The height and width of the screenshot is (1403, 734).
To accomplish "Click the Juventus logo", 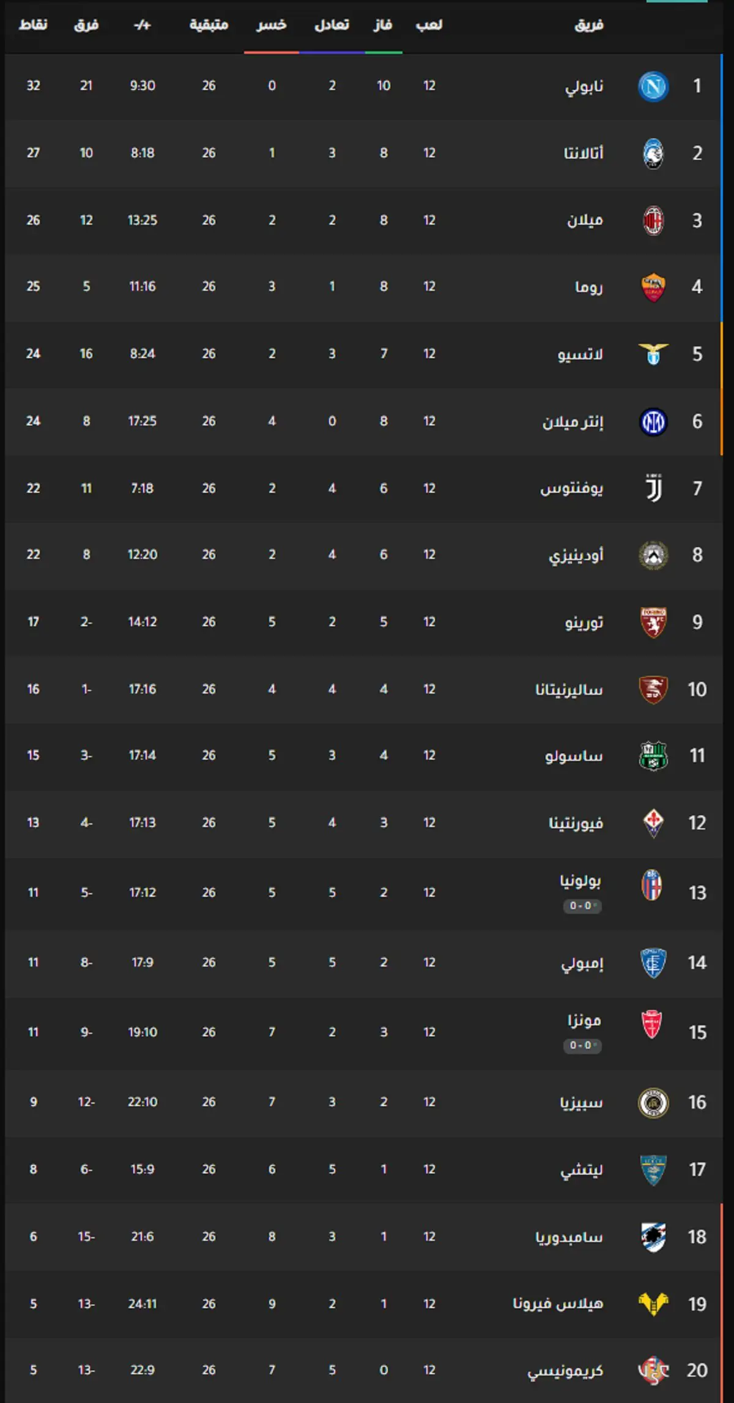I will [x=654, y=488].
